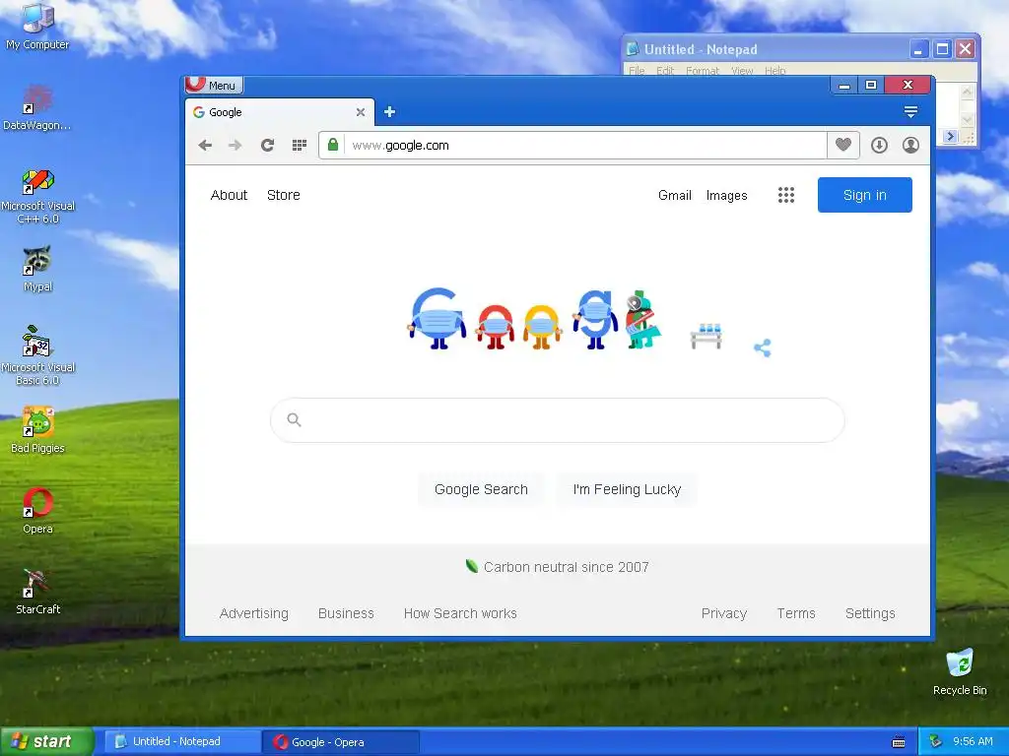Click the magnifier icon in search box
Screen dimensions: 1009x756
(x=294, y=419)
